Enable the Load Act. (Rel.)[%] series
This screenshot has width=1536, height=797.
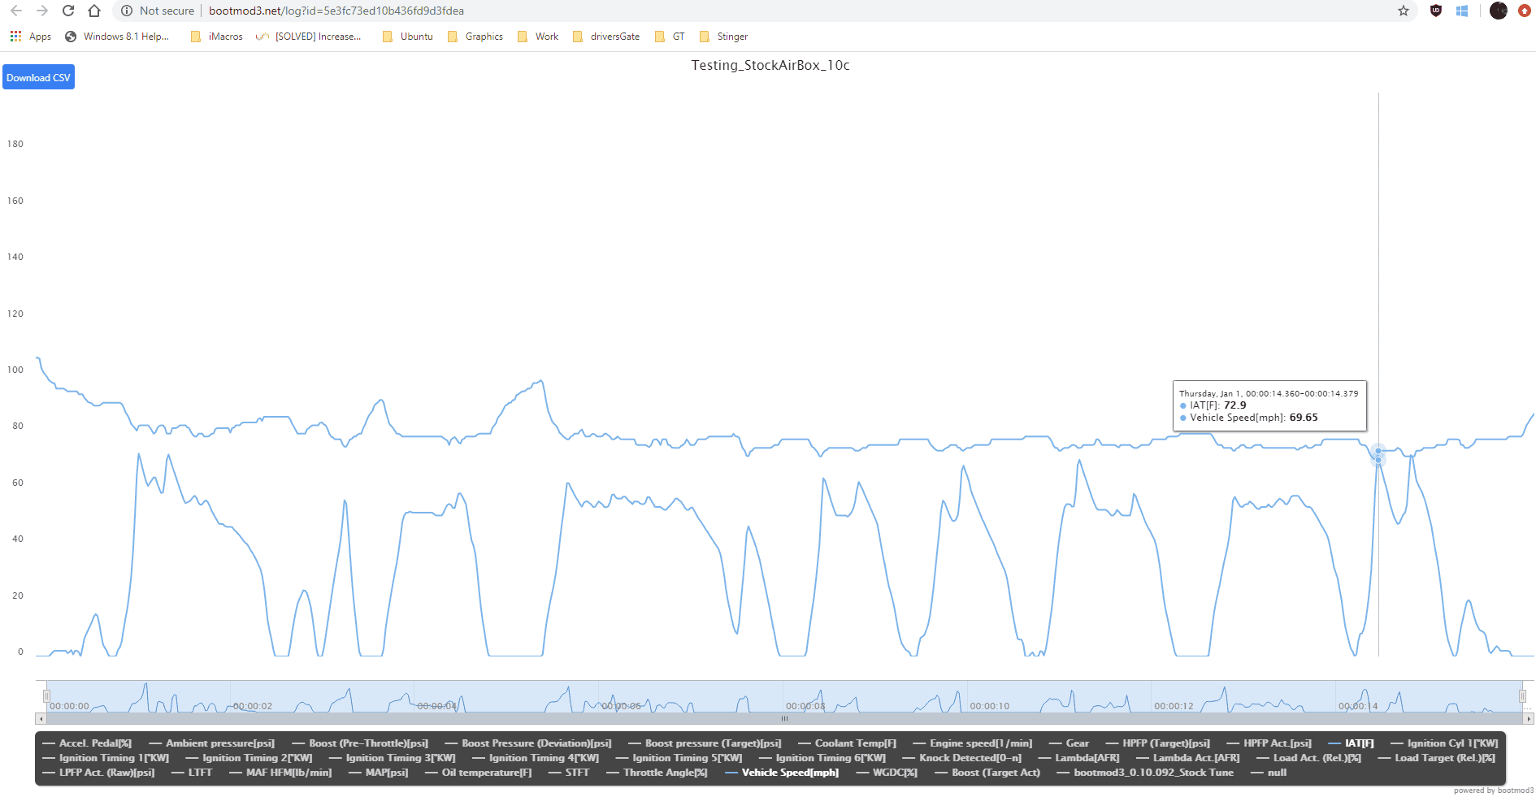[1309, 758]
